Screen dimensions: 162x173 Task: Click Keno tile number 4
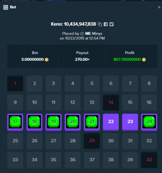[x=73, y=83]
